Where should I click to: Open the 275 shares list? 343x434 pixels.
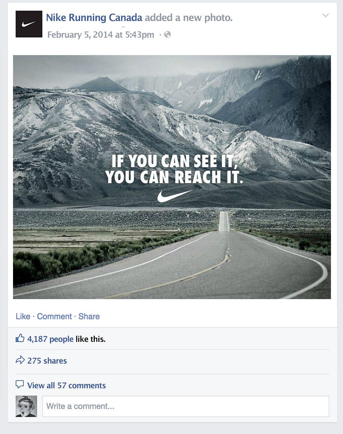coord(47,361)
